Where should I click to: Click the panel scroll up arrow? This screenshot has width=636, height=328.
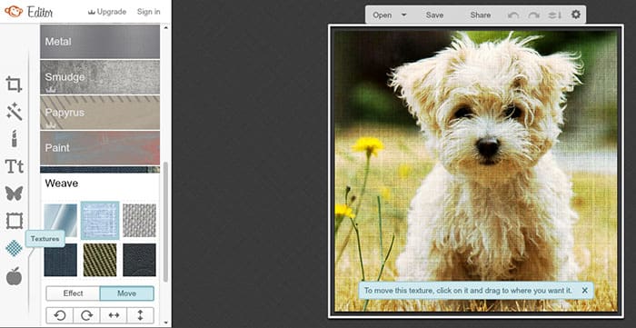(165, 27)
